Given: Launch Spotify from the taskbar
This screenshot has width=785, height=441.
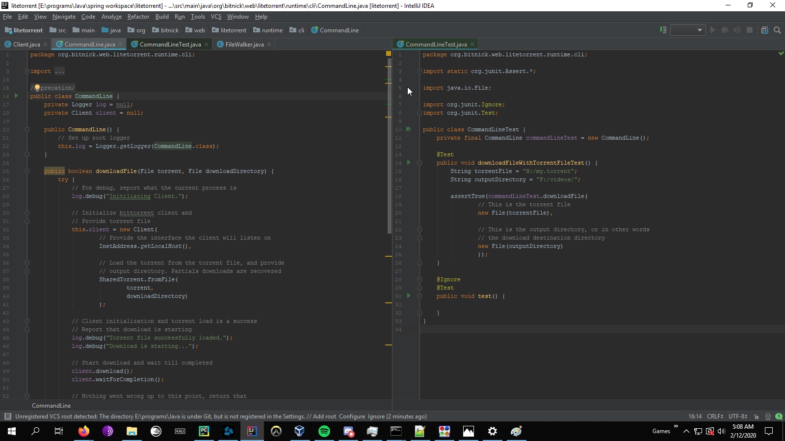Looking at the screenshot, I should point(325,432).
